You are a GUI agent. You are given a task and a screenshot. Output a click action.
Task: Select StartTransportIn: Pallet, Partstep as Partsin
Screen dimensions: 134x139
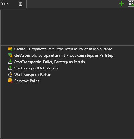[50, 62]
